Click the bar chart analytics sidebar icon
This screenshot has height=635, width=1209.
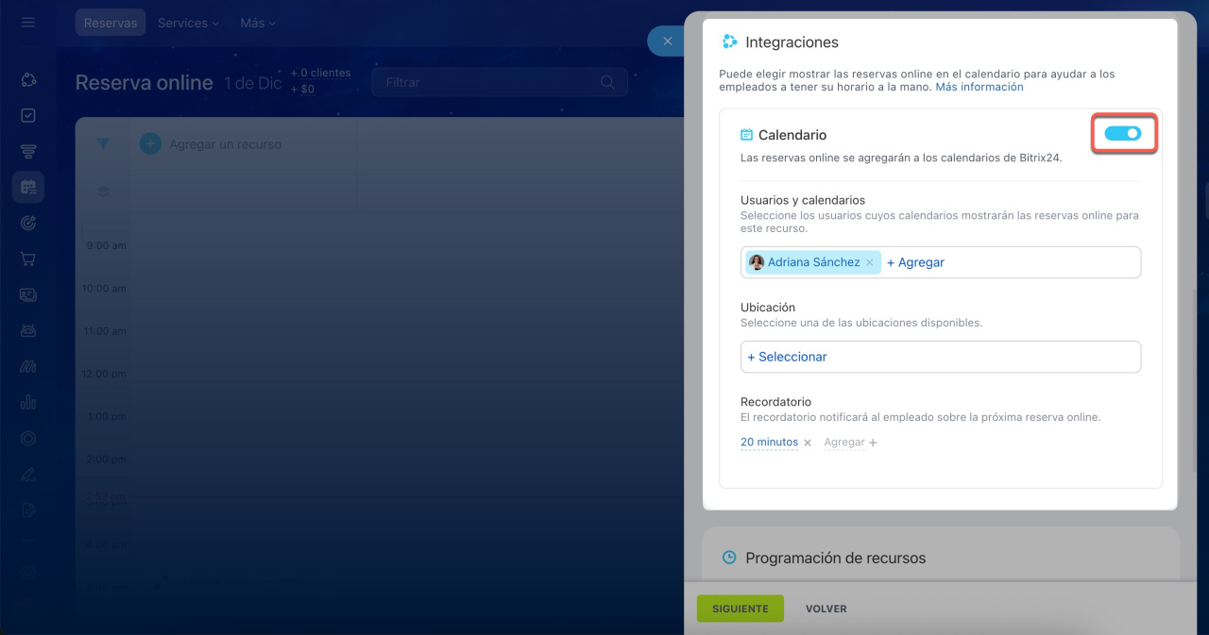coord(28,402)
